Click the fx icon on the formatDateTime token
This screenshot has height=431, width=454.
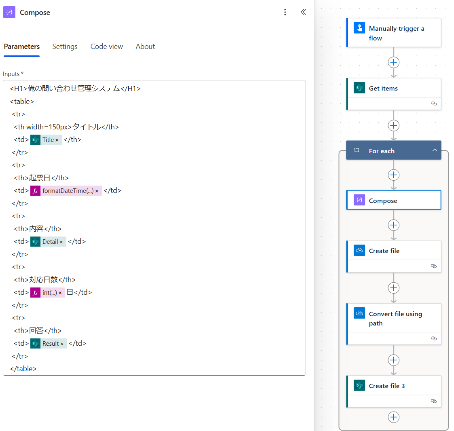(35, 190)
